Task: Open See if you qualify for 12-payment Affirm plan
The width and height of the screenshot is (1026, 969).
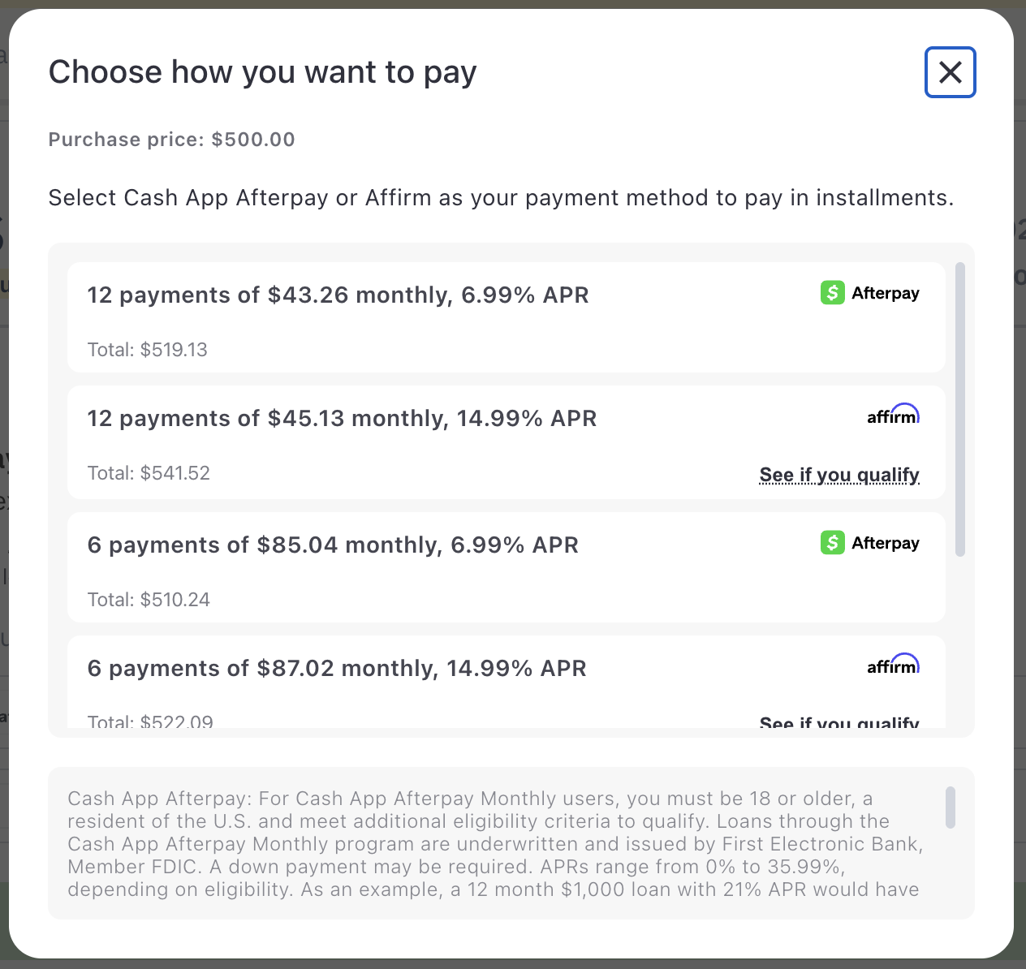Action: click(x=838, y=475)
